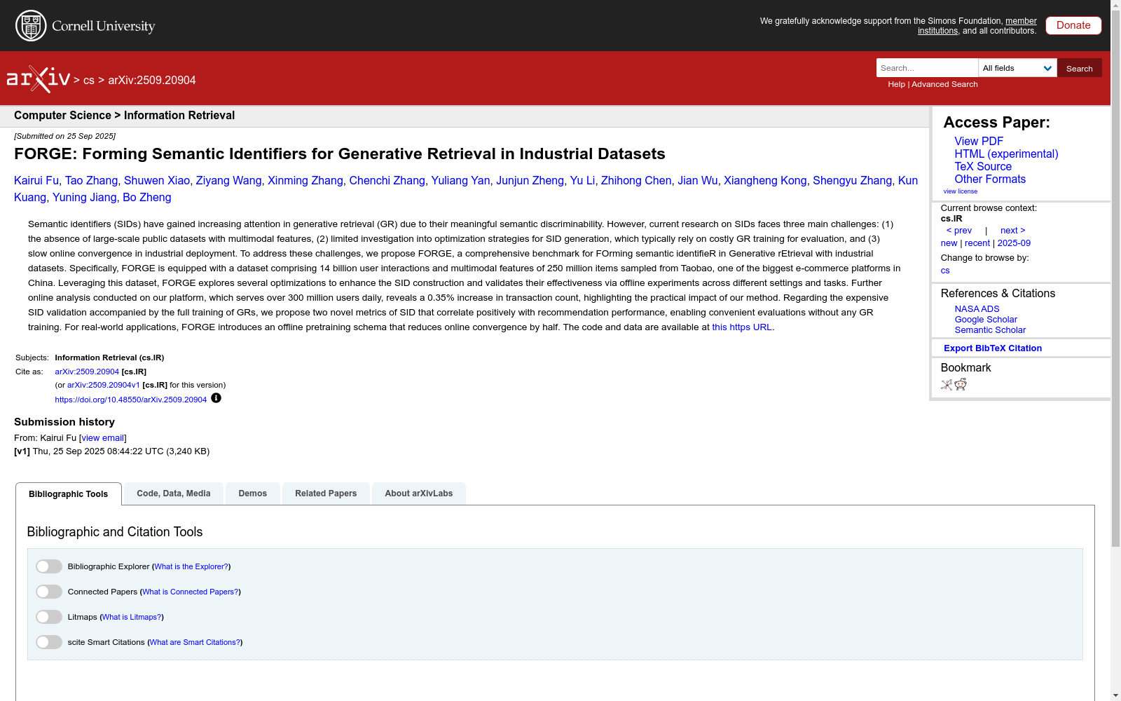
Task: Open the Google Scholar link
Action: (986, 319)
